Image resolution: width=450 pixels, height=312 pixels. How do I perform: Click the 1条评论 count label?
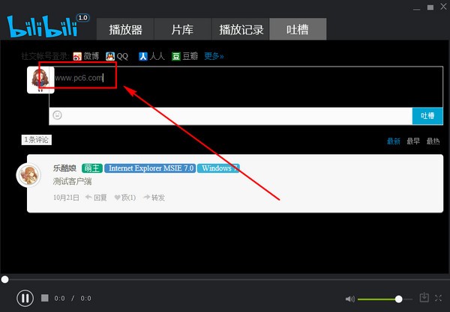pos(37,140)
